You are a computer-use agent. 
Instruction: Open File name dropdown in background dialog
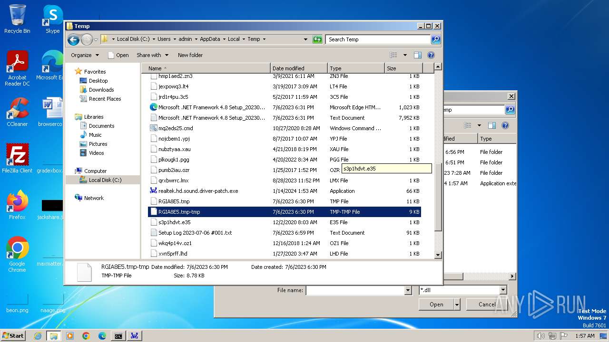tap(408, 290)
